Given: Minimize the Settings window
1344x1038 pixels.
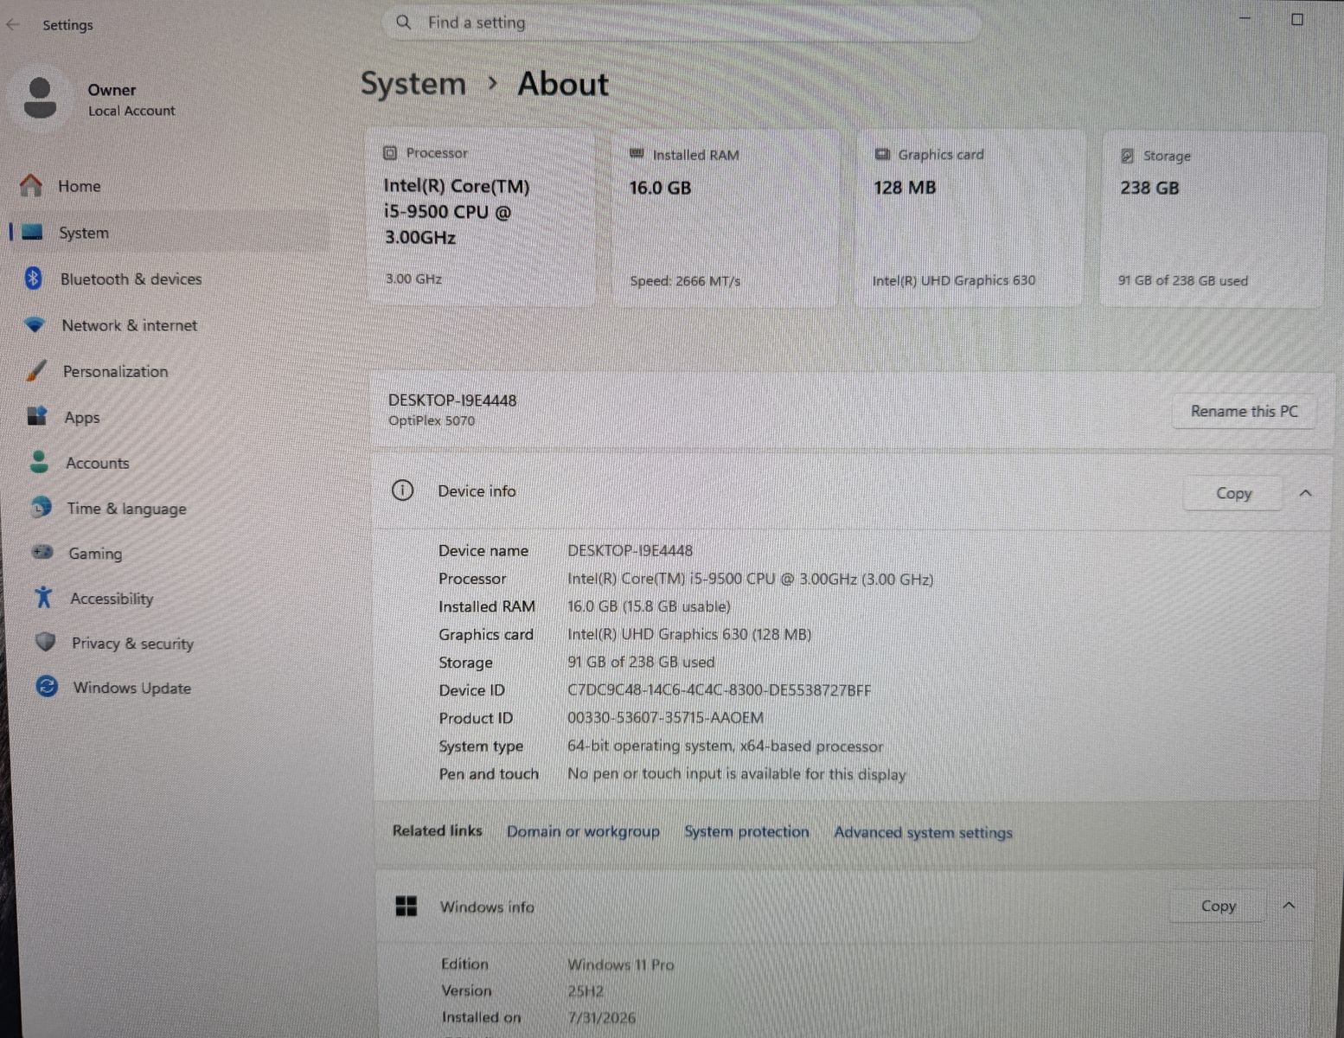Looking at the screenshot, I should click(1246, 18).
